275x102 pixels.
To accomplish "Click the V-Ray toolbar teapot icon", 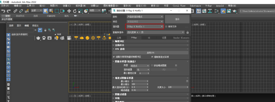I will coord(38,38).
